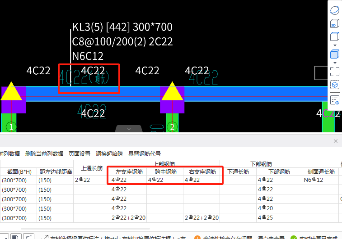Click the 右支座钢筋 column header
Viewport: 342px width, 239px height.
click(202, 172)
